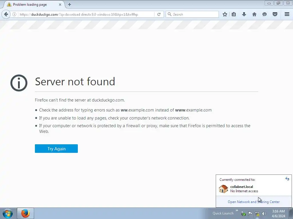Go back with the browser back arrow

click(6, 14)
